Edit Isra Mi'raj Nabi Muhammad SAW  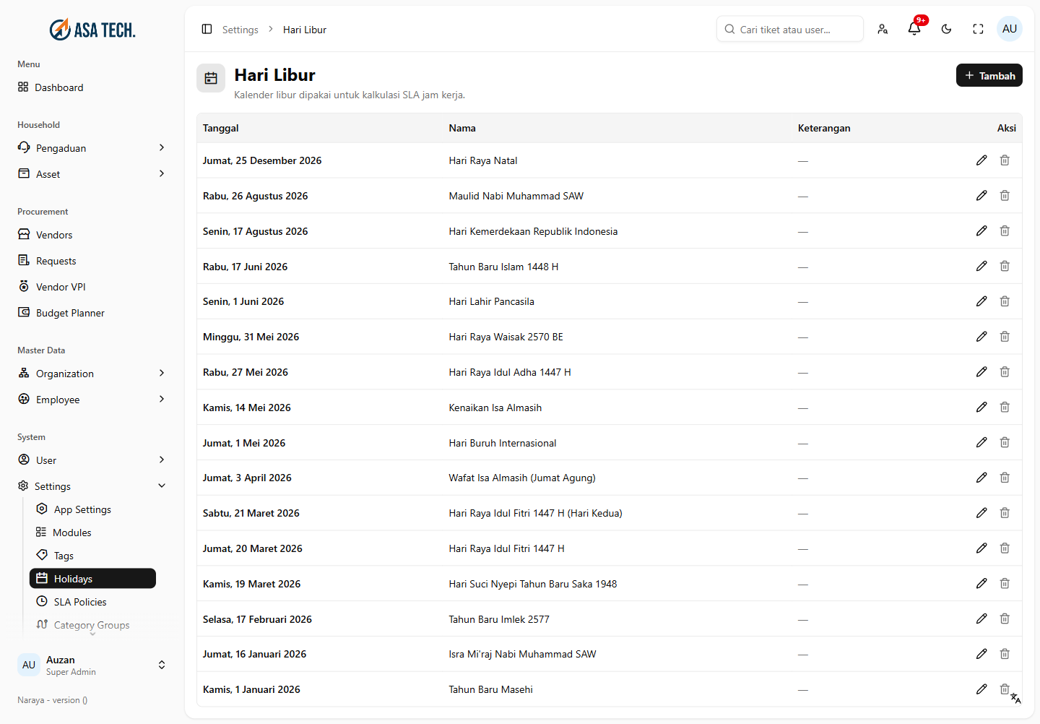click(981, 654)
